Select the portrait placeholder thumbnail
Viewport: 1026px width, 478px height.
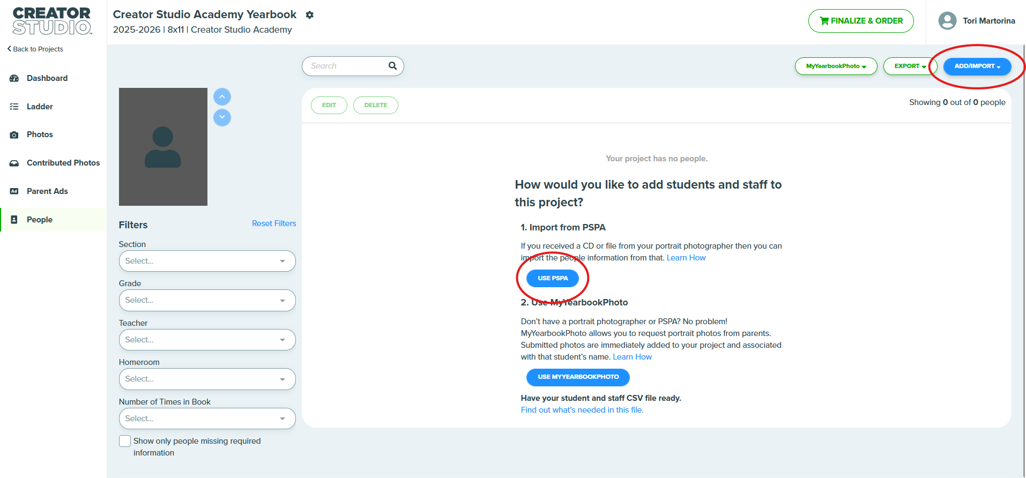[163, 147]
